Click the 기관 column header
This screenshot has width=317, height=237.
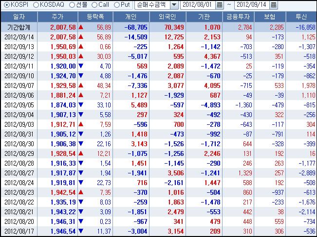[x=204, y=17]
